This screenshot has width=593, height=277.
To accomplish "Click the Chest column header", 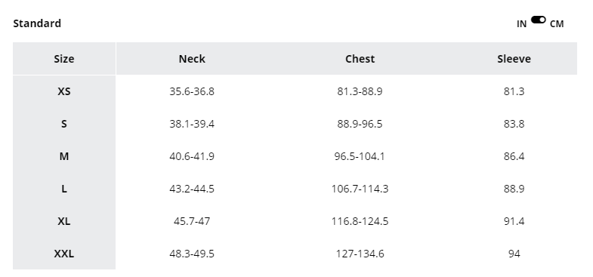I will [360, 59].
